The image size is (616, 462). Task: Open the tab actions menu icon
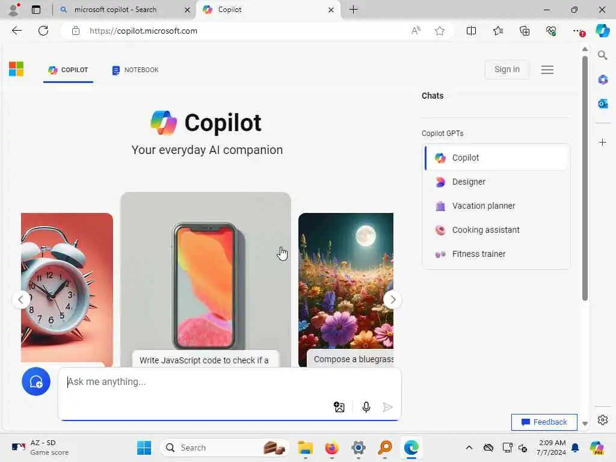[36, 10]
